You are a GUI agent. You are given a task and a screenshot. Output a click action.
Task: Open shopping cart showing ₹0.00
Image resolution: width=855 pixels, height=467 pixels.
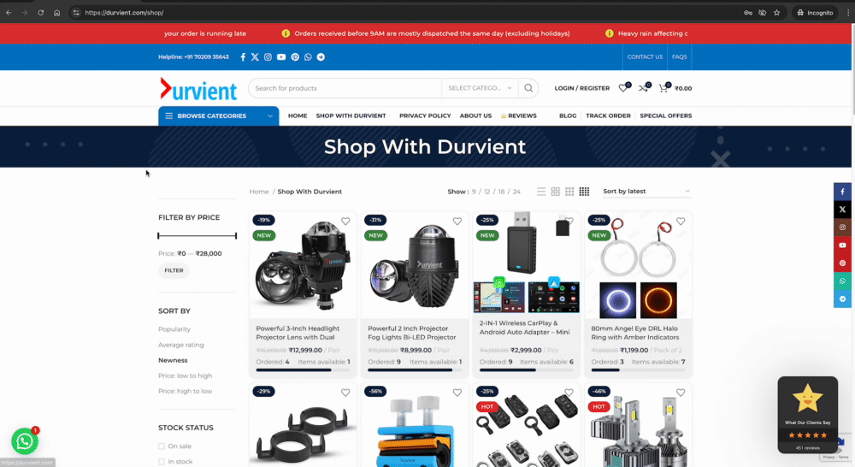[x=675, y=88]
